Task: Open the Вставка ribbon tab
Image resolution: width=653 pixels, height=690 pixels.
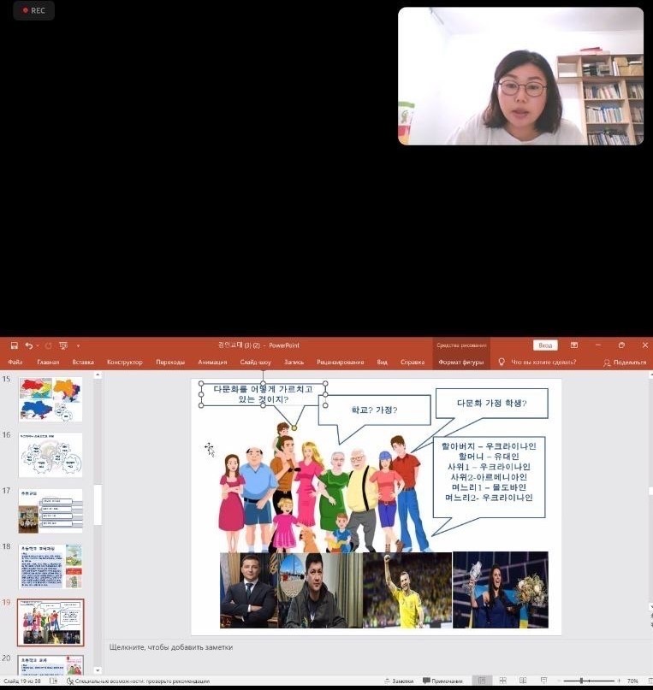Action: (83, 363)
